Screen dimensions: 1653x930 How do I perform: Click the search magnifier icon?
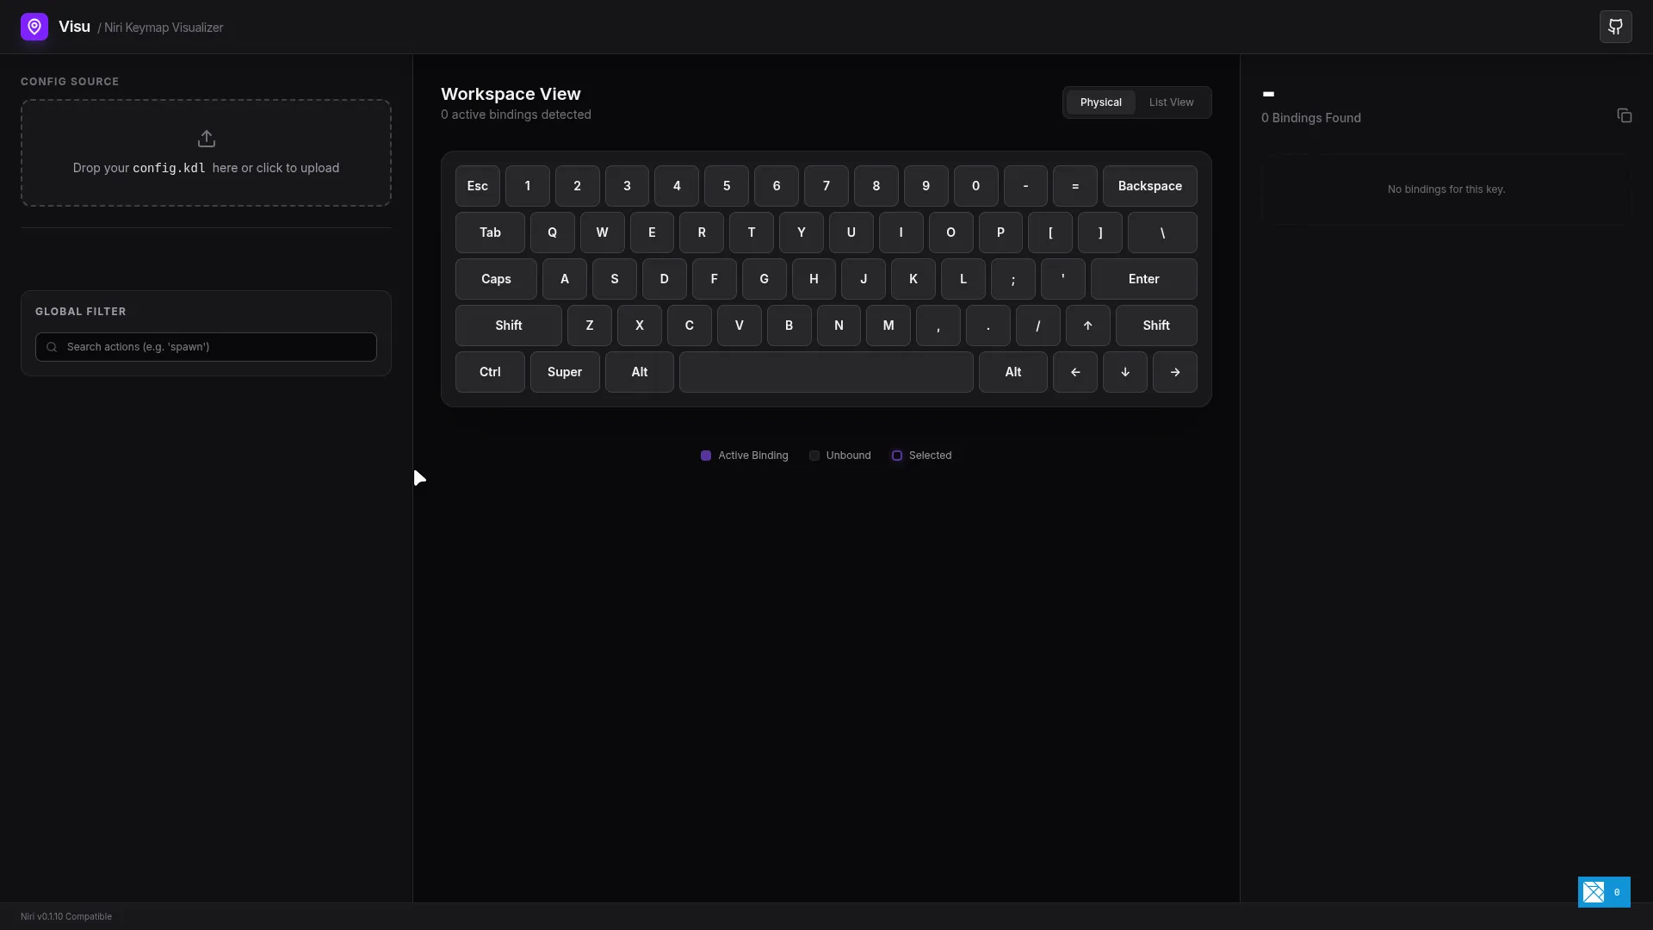(x=52, y=347)
